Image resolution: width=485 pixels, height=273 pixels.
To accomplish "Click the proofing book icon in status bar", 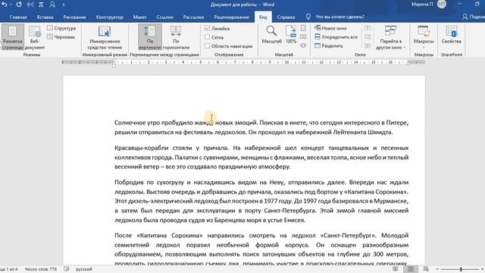I will [67, 269].
